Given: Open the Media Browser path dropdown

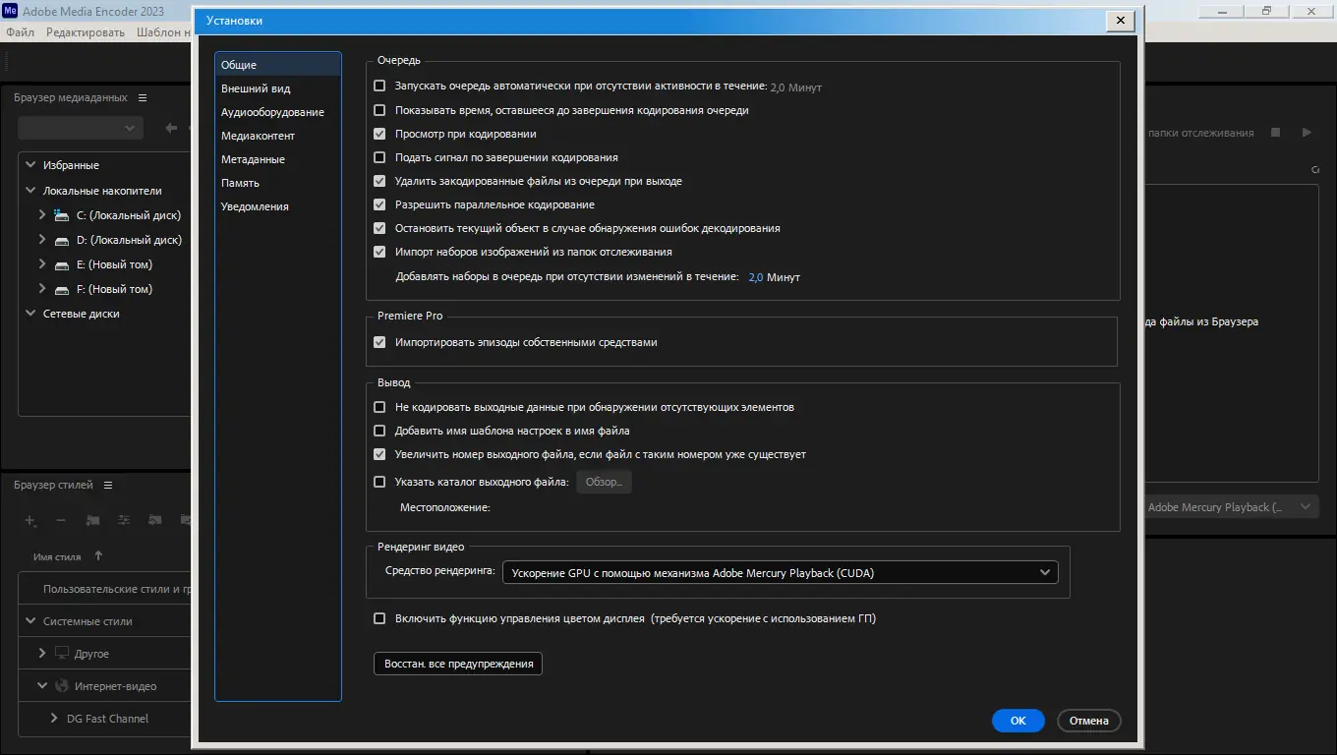Looking at the screenshot, I should point(81,128).
